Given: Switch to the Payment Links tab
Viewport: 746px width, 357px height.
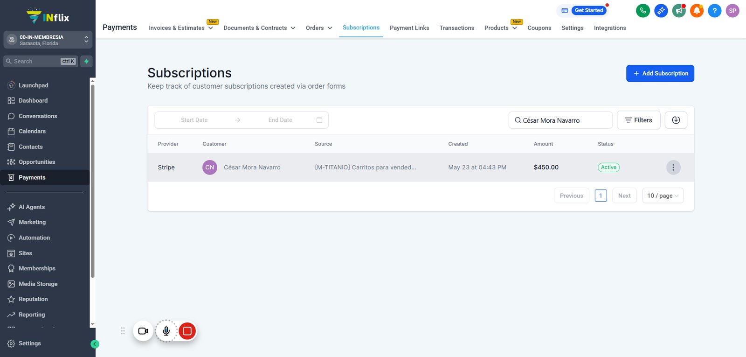Looking at the screenshot, I should tap(409, 28).
